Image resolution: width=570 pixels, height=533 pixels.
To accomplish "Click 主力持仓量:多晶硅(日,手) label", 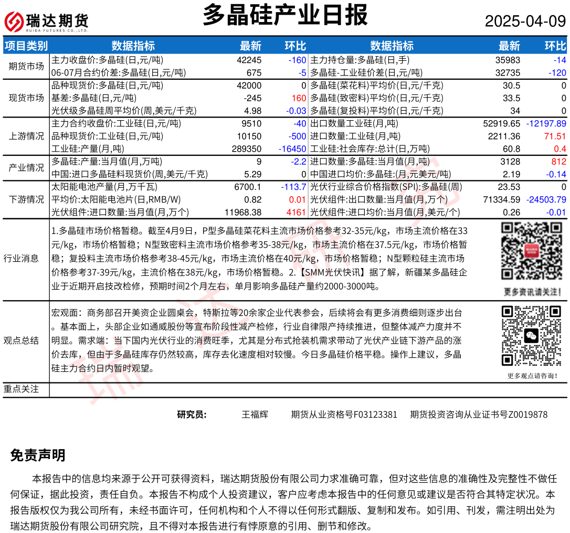I will coord(360,60).
